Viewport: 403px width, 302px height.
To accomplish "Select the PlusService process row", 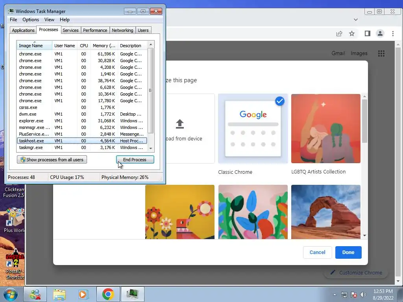I will 82,134.
